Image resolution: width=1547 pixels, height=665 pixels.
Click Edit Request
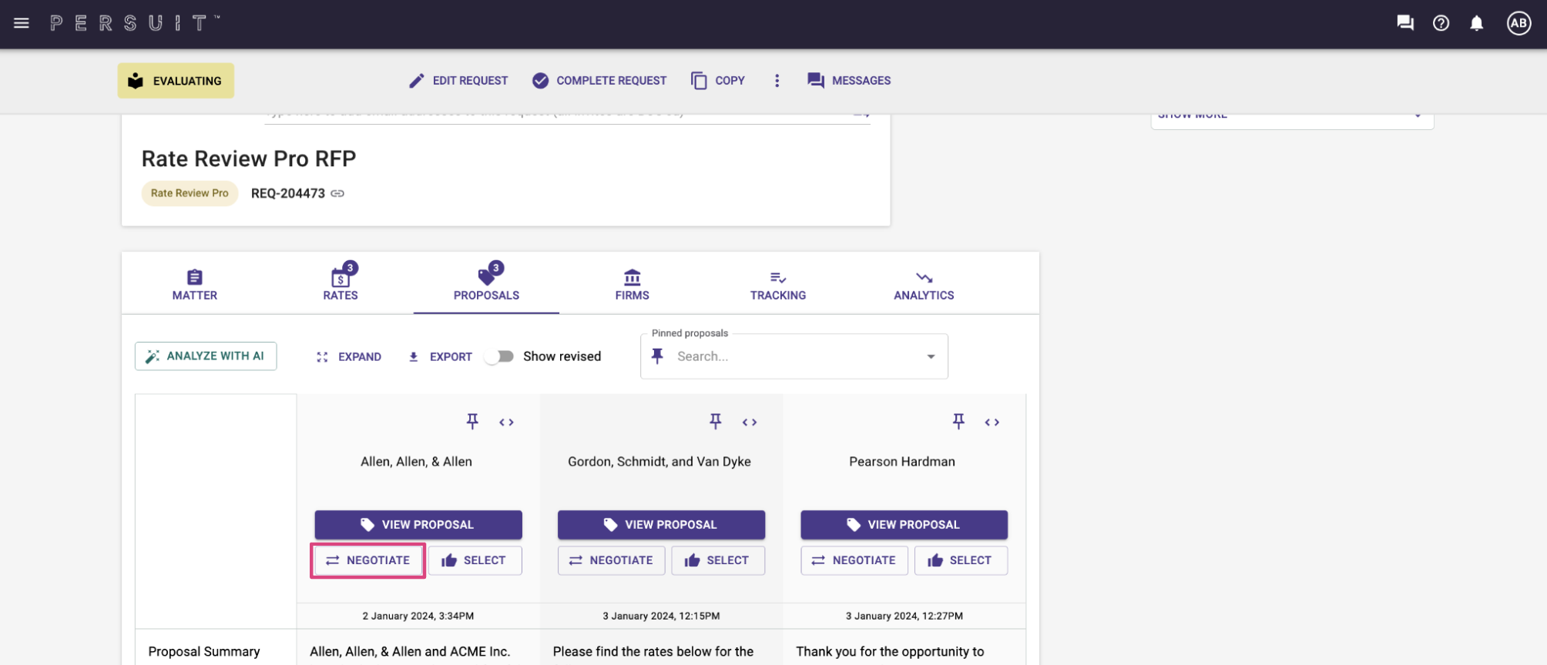(x=458, y=81)
